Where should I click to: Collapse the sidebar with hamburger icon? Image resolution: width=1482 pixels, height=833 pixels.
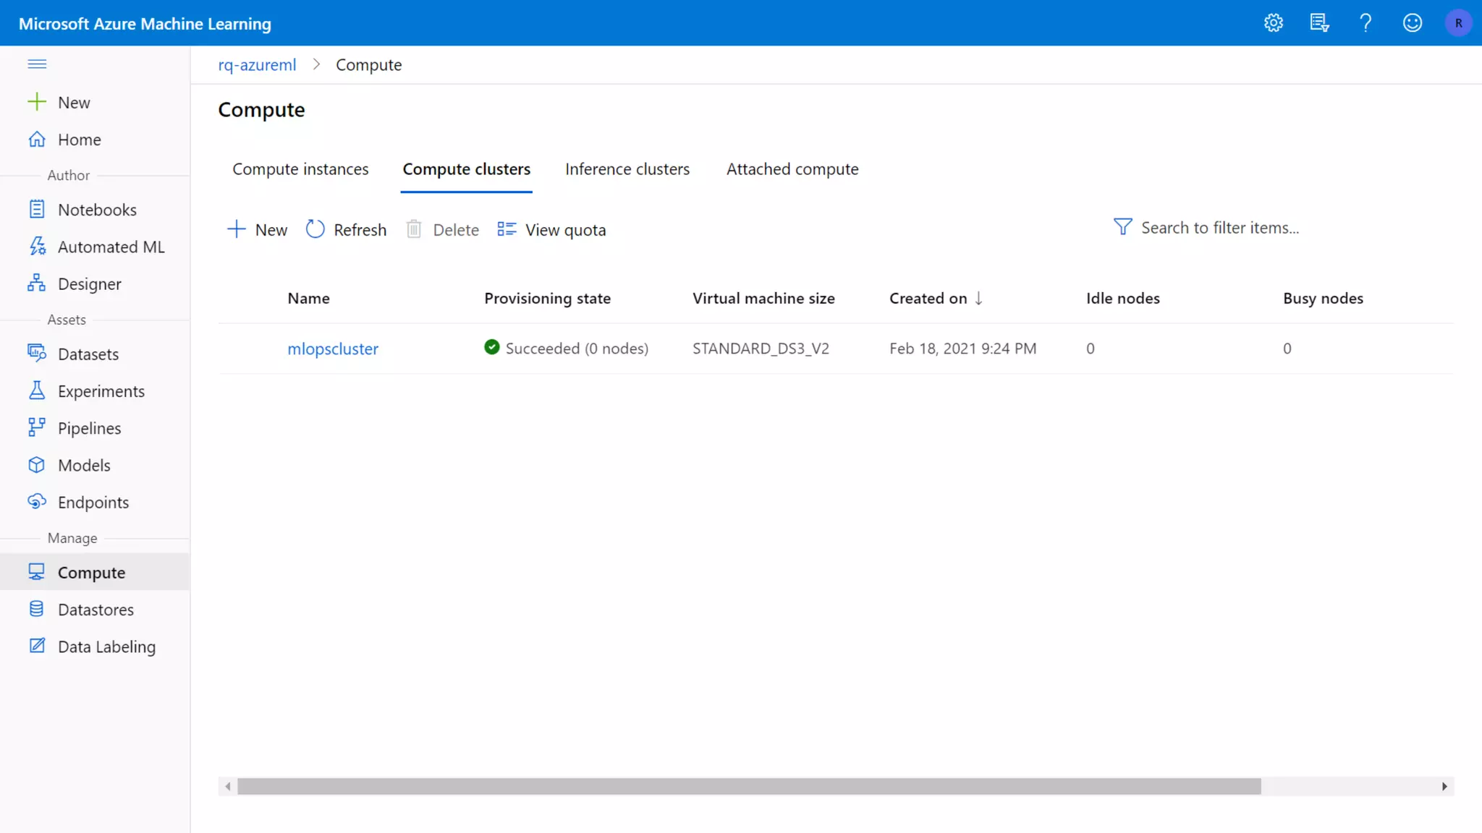click(x=37, y=64)
